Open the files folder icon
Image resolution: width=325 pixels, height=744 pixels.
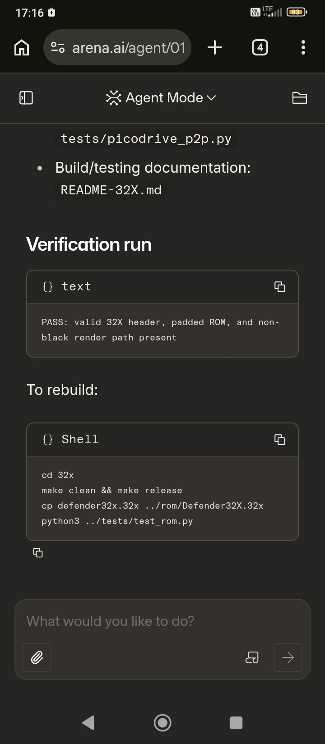click(x=300, y=98)
